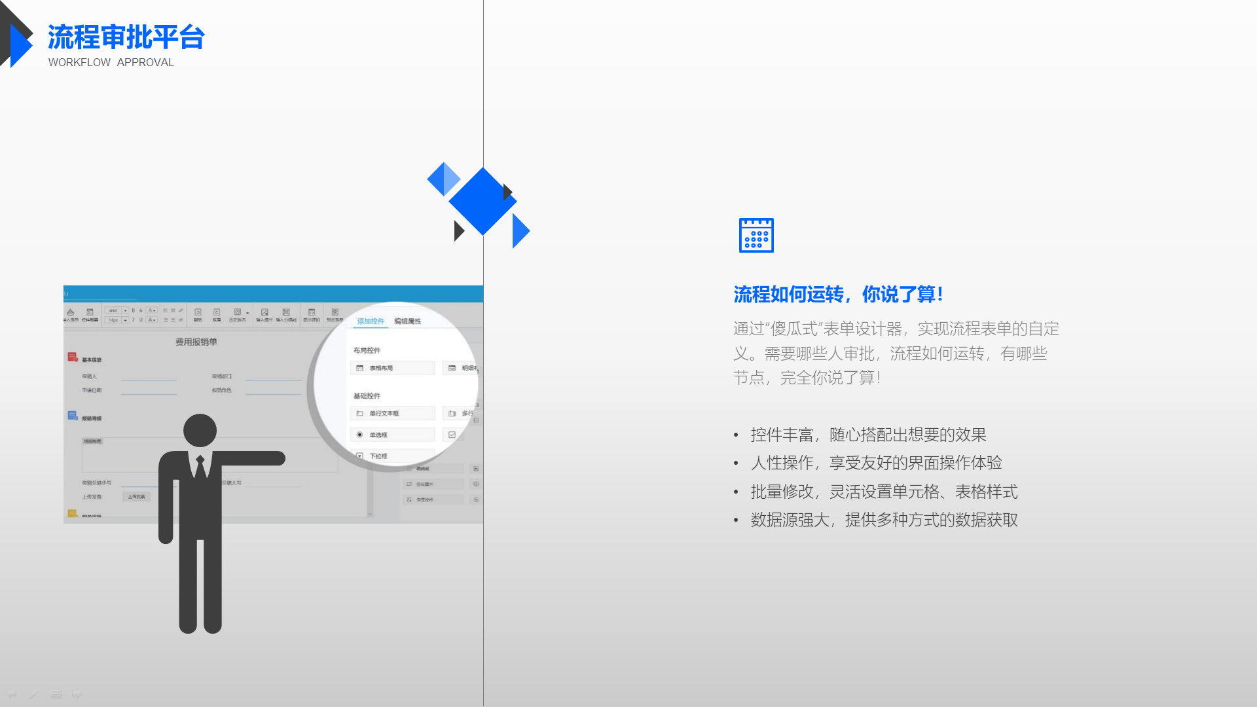The width and height of the screenshot is (1257, 707).
Task: Click the blue 报销明细 section icon
Action: click(73, 416)
